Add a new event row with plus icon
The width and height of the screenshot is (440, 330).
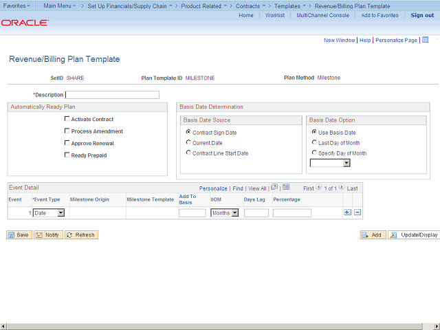coord(347,212)
